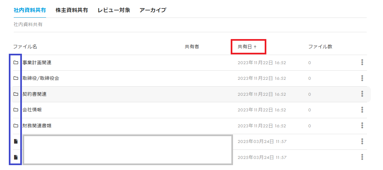Viewport: 383px width, 170px height.
Task: Switch to the レビュー対象 tab
Action: (x=114, y=10)
